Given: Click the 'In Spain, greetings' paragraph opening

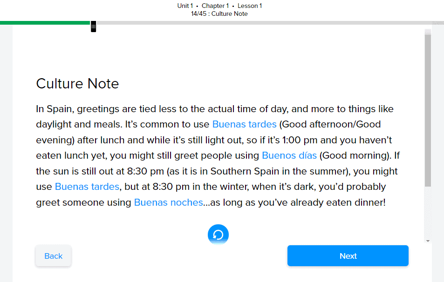Looking at the screenshot, I should (x=75, y=109).
